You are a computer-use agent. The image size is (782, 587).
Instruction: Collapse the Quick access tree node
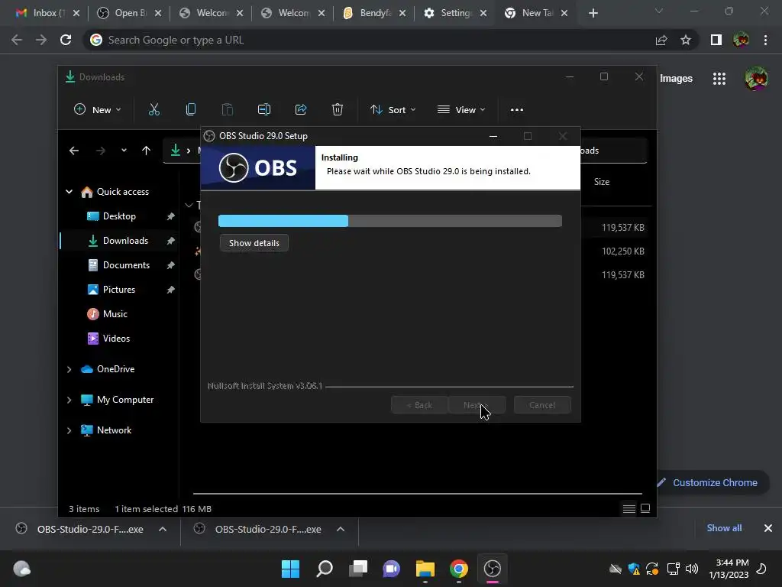69,192
